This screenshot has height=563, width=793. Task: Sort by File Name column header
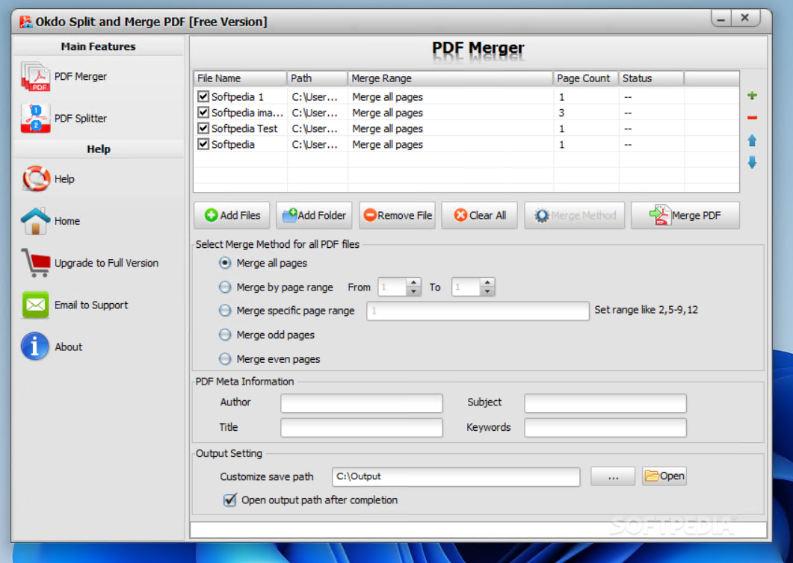pos(241,78)
